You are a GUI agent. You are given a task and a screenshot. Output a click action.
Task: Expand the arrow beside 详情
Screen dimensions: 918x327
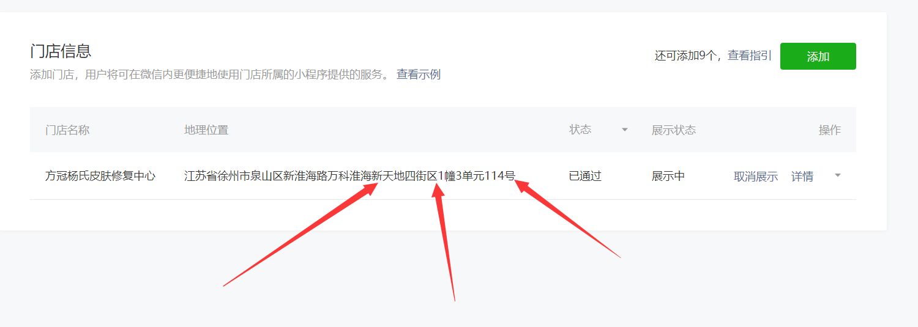click(x=838, y=175)
